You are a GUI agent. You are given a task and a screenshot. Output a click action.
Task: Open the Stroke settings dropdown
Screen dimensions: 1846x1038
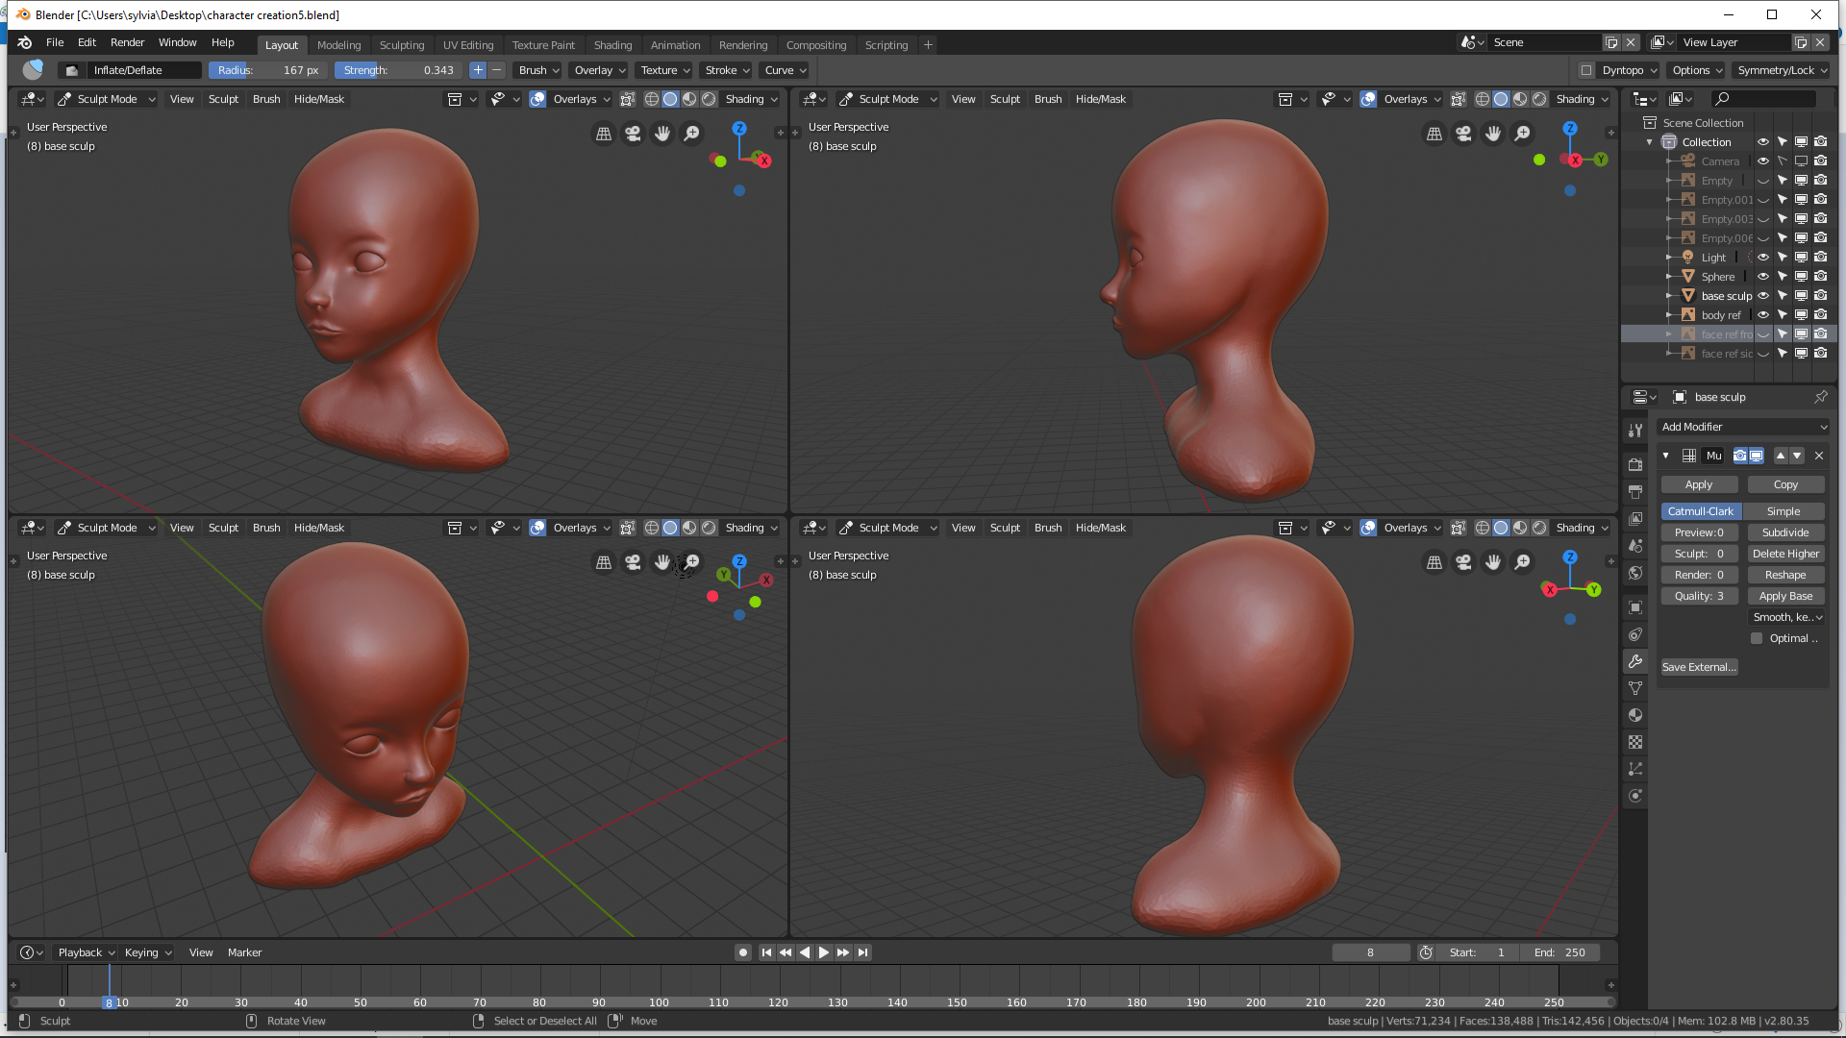coord(726,70)
